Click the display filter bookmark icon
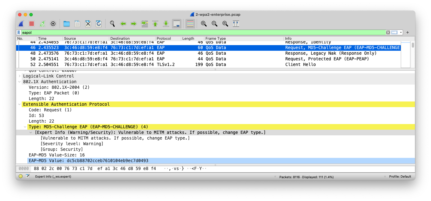 click(x=19, y=32)
